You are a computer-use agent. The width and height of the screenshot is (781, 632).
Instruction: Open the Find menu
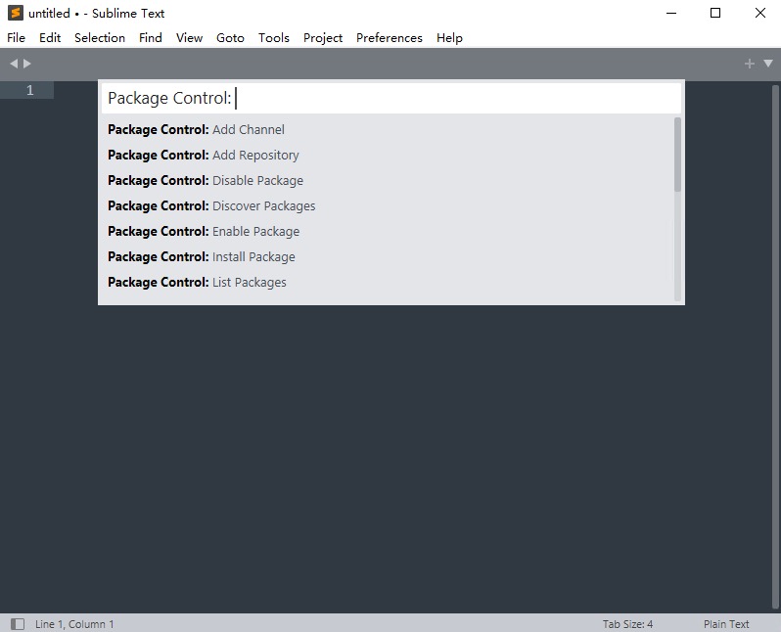pyautogui.click(x=151, y=38)
